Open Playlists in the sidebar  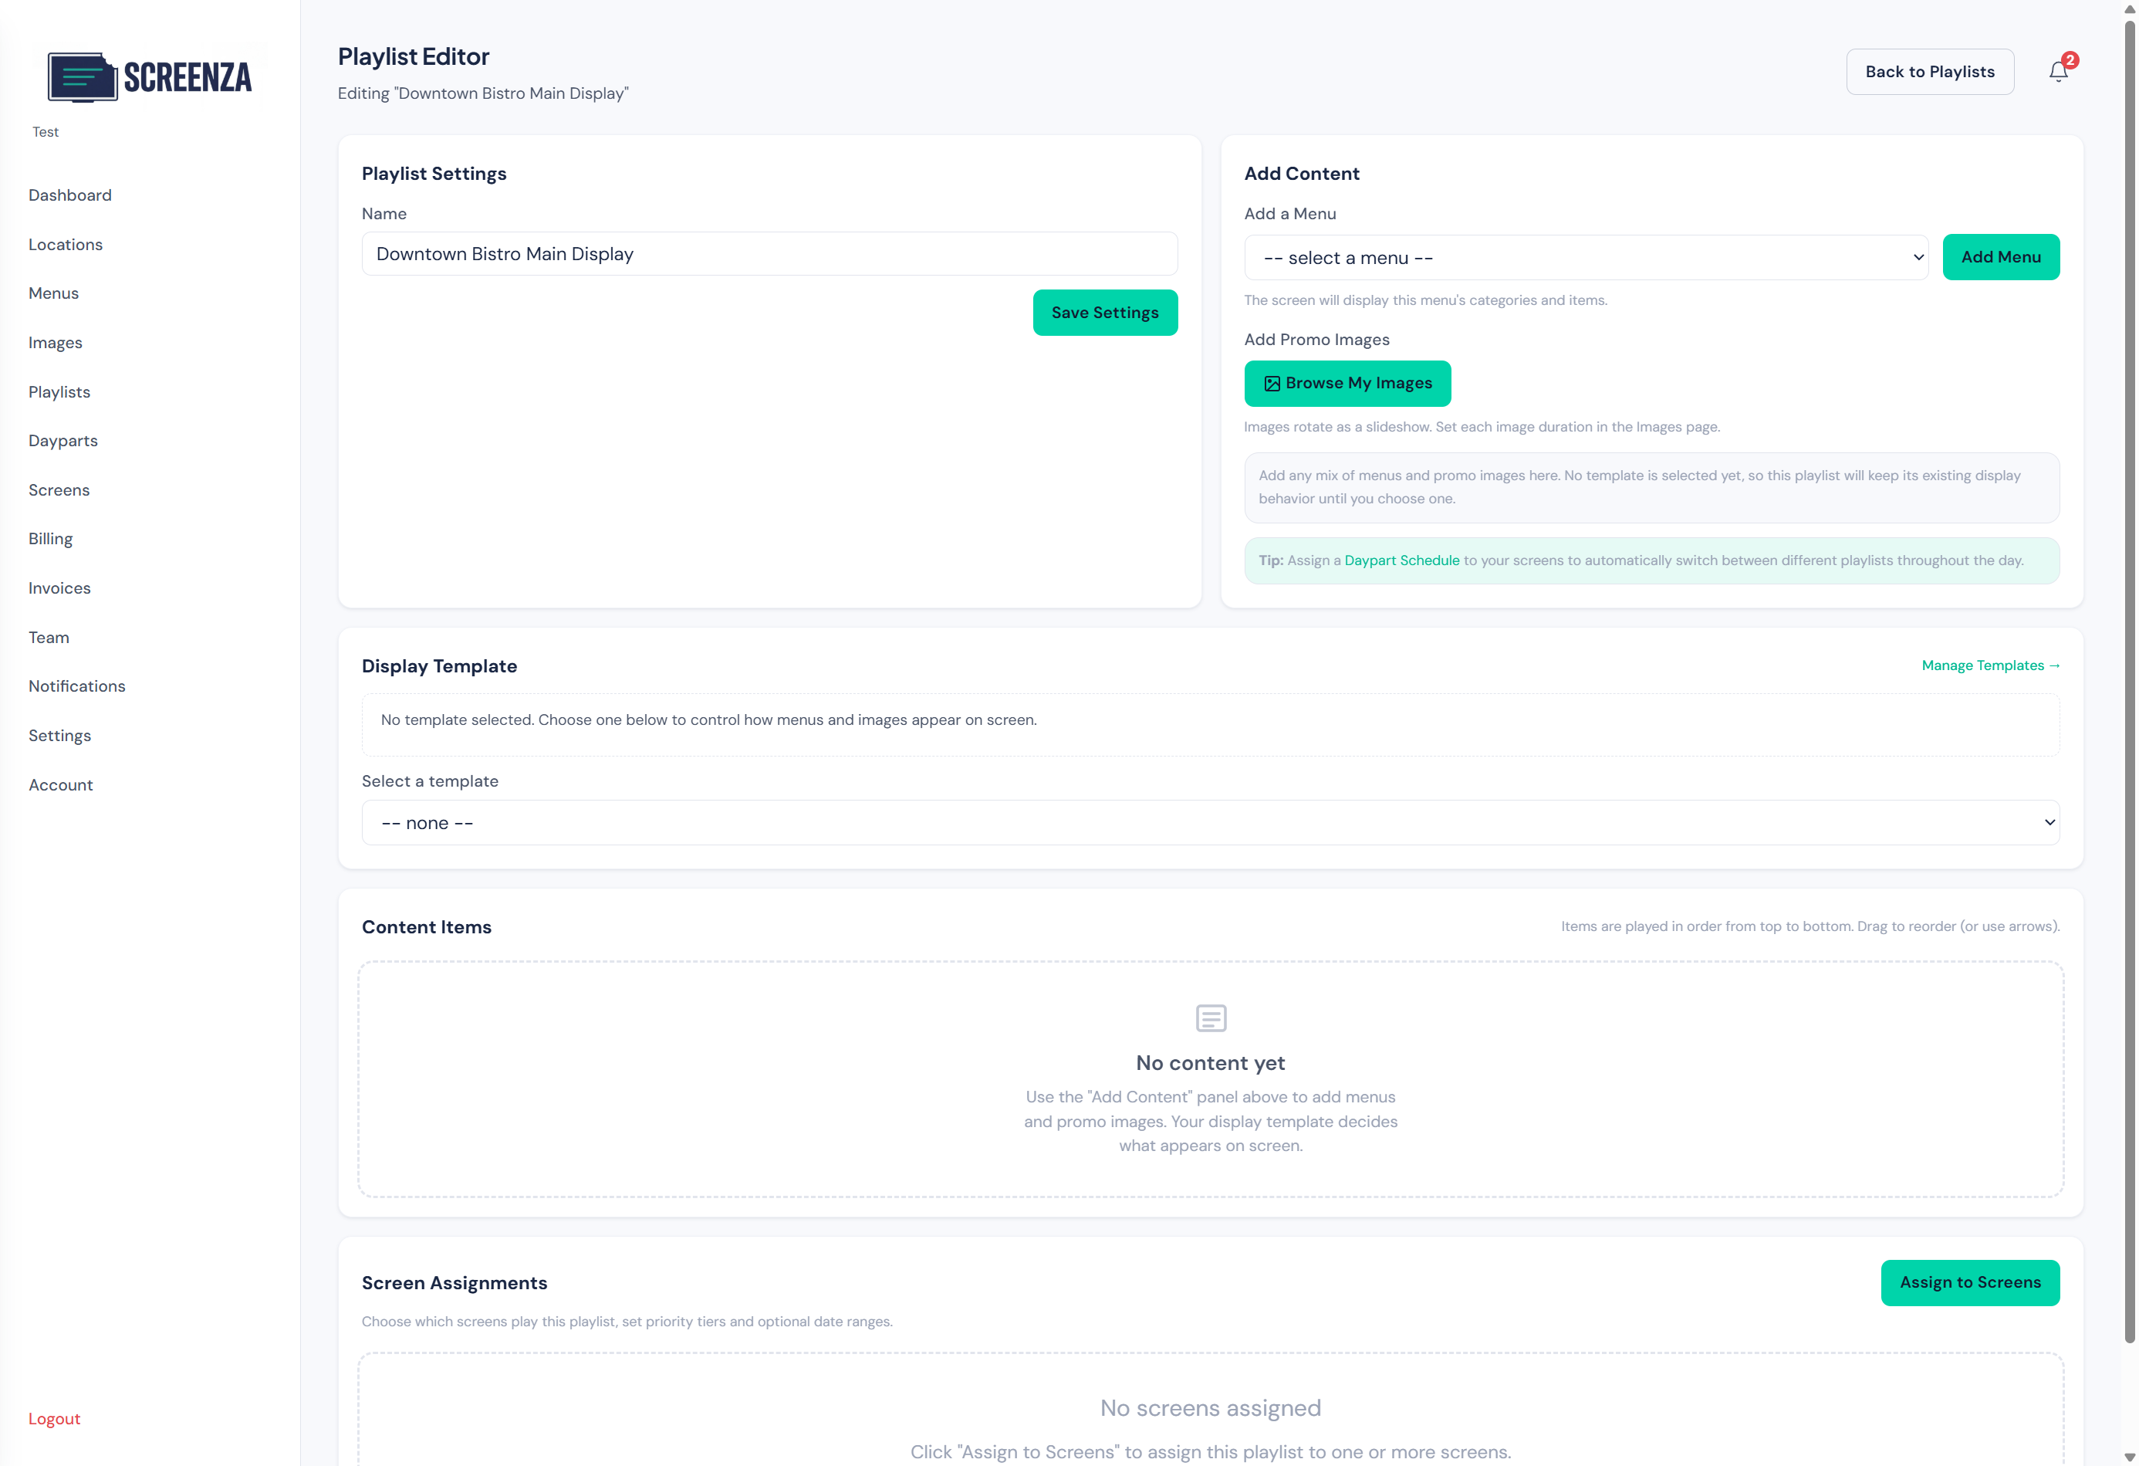coord(60,392)
